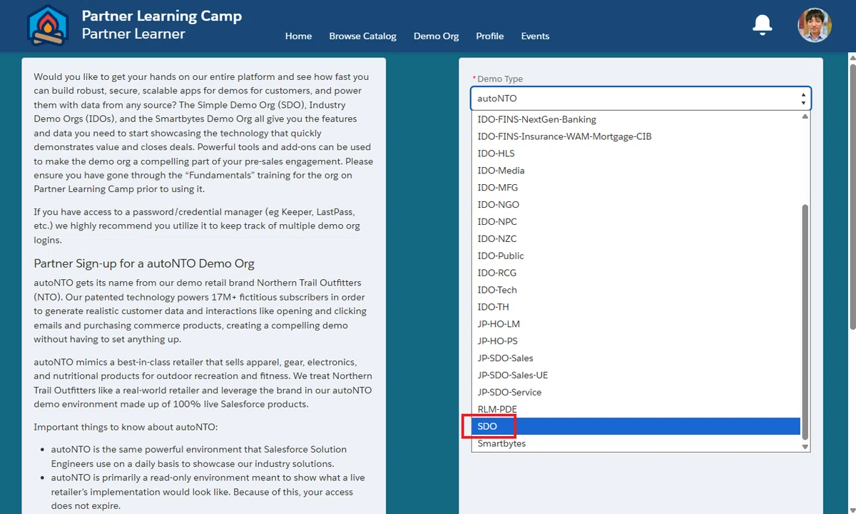Screen dimensions: 856x514
Task: Select RLM-PDE from the list
Action: coord(636,409)
